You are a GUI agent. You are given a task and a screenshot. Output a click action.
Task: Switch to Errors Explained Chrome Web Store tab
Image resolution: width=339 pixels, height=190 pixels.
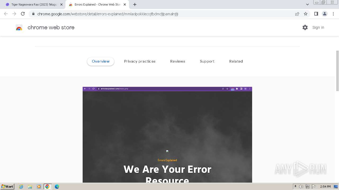pos(97,4)
